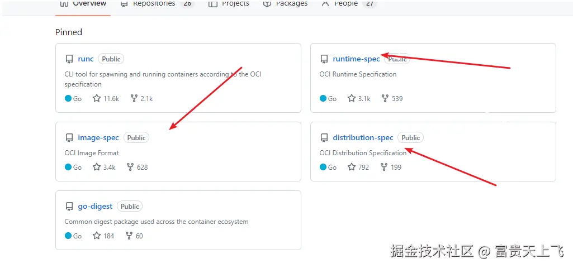The height and width of the screenshot is (268, 573).
Task: Switch to the Projects tab
Action: coord(229,4)
